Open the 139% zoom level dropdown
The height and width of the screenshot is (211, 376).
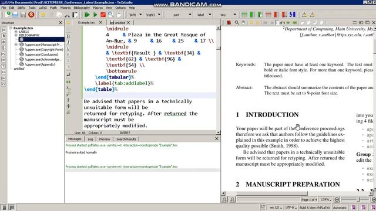point(326,199)
